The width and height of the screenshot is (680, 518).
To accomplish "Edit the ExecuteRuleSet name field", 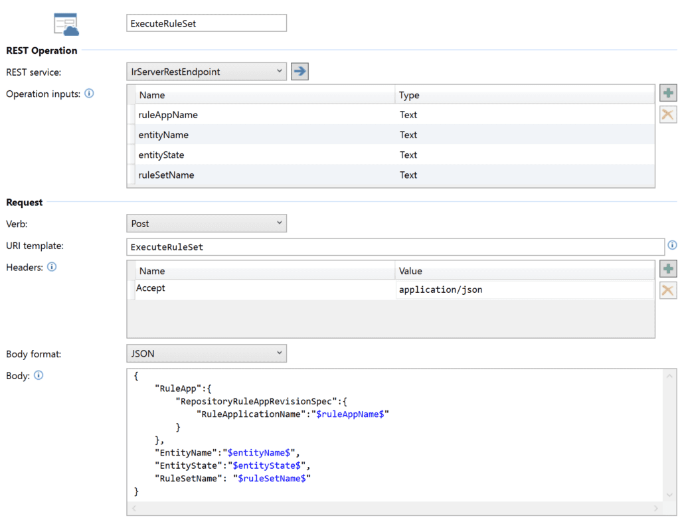I will click(206, 23).
